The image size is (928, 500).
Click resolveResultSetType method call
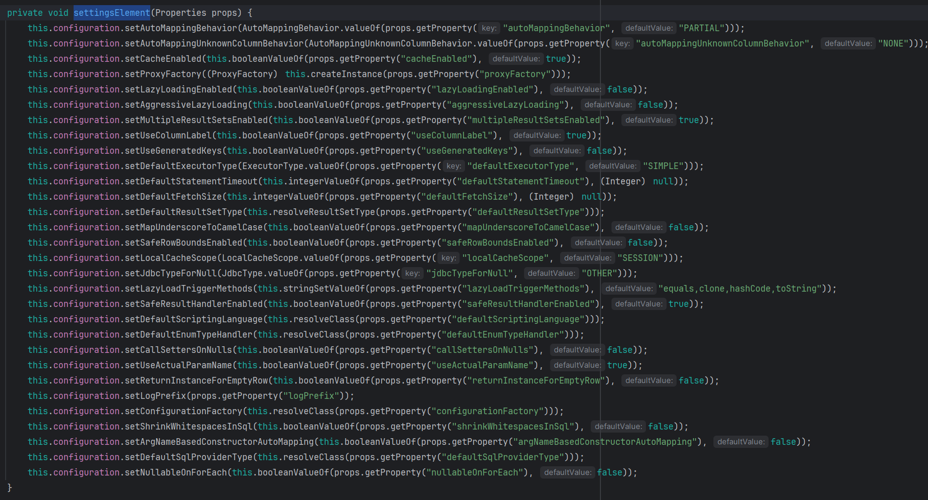324,212
